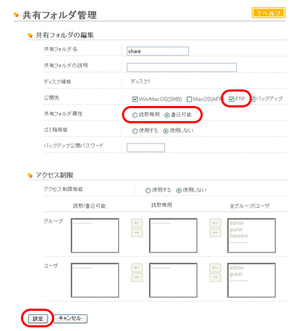Select 読取専用 folder attribute radio
Image resolution: width=298 pixels, height=331 pixels.
135,115
